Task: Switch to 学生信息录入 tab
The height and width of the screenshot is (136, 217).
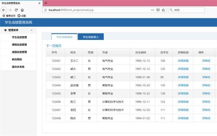Action: 91,37
